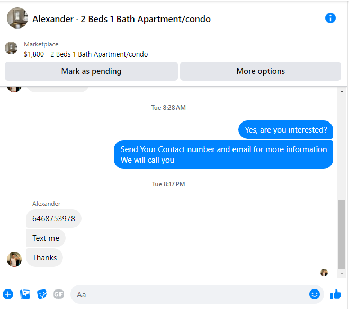Open More options button

tap(261, 71)
